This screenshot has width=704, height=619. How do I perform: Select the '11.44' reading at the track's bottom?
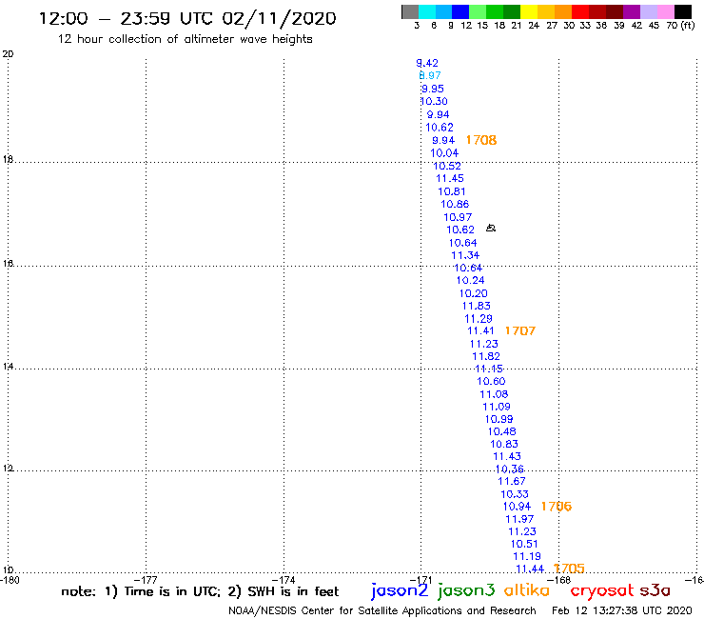(530, 569)
